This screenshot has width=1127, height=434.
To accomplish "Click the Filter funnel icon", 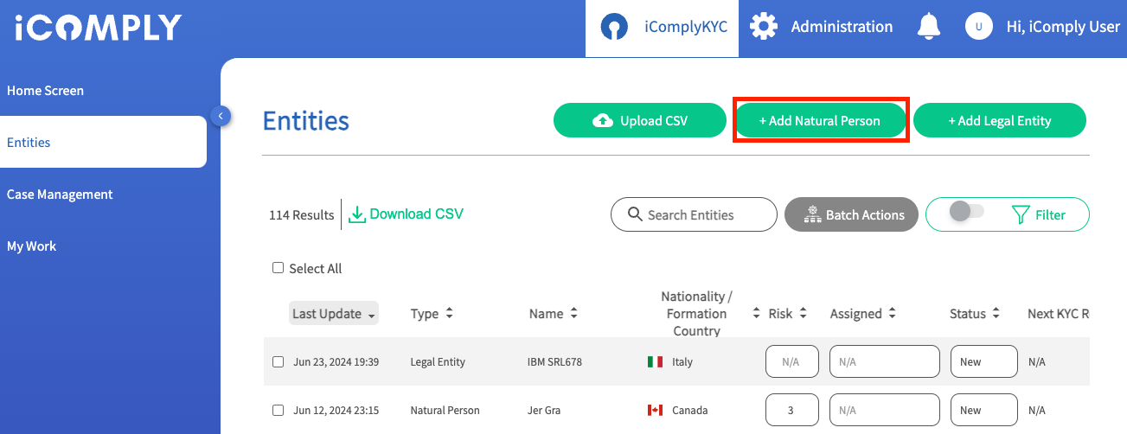I will click(1021, 214).
